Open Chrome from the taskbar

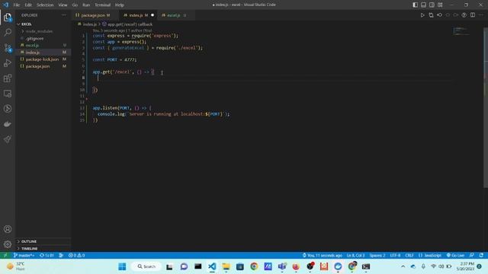point(254,266)
